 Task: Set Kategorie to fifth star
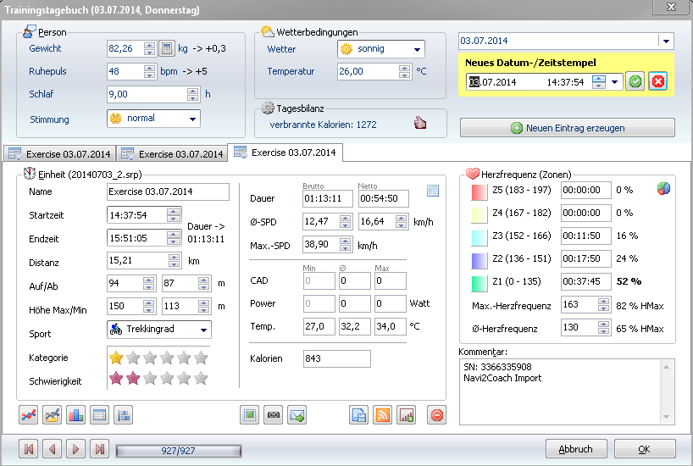[x=184, y=358]
